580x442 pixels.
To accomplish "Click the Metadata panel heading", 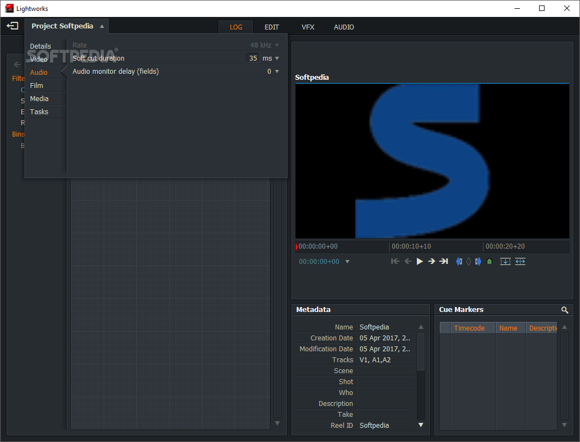I will coord(313,310).
